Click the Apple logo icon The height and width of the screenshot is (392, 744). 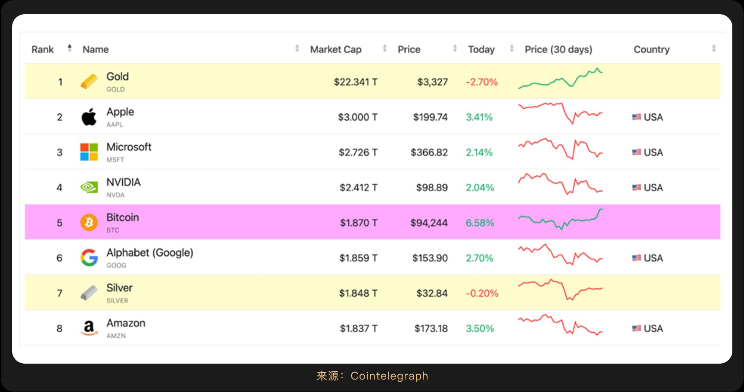tap(89, 117)
